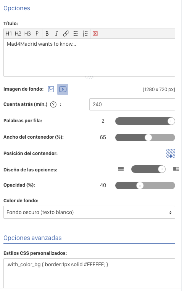182x291 pixels.
Task: Choose an image for Imagen de fondo
Action: pos(51,89)
